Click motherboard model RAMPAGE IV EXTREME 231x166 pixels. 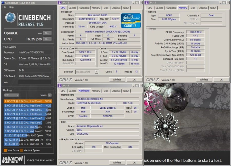(96, 103)
